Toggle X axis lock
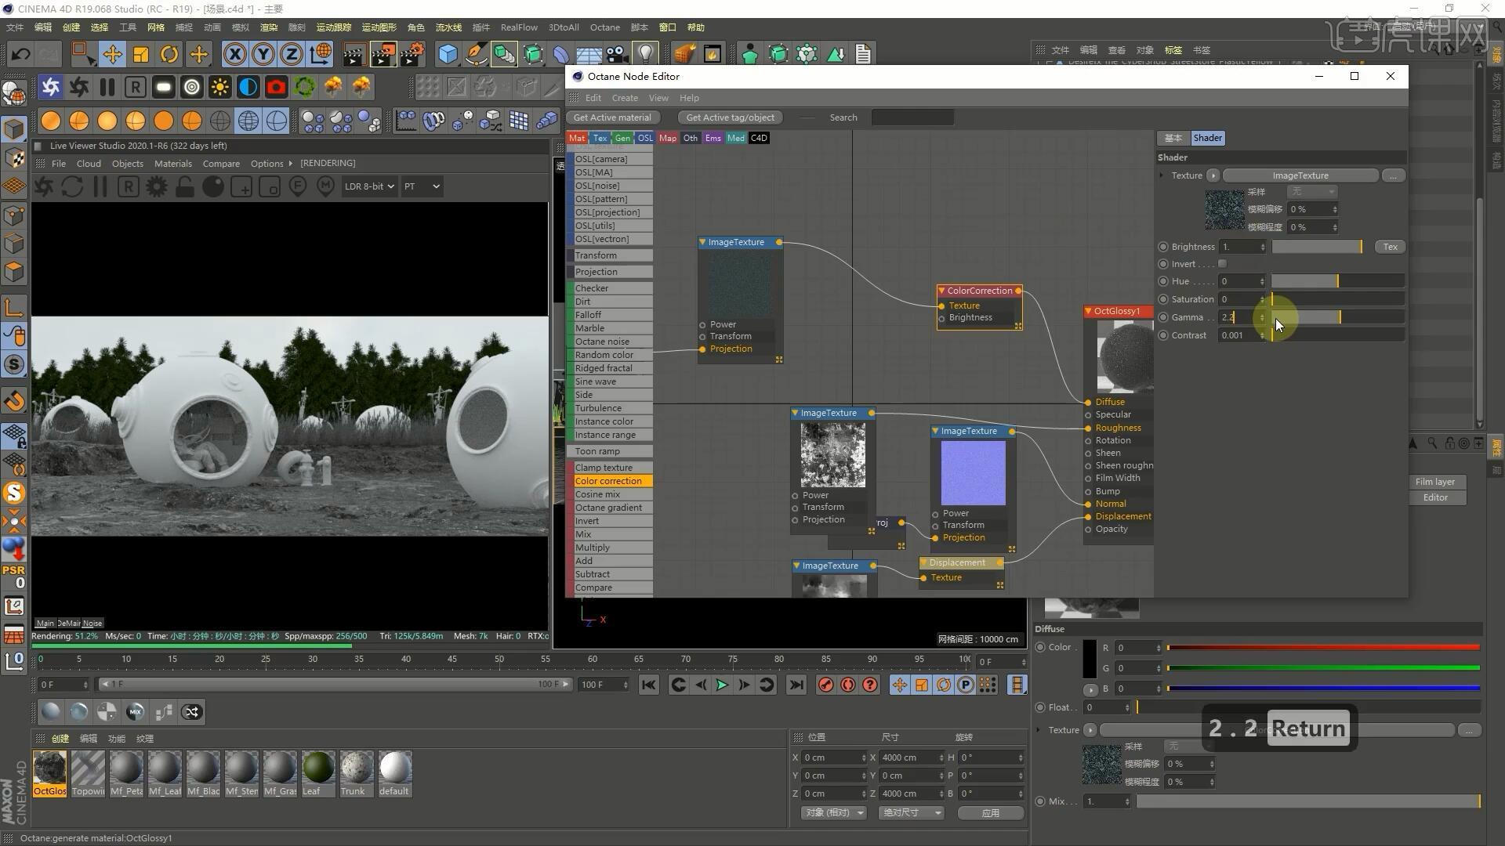Viewport: 1505px width, 846px height. pyautogui.click(x=234, y=54)
